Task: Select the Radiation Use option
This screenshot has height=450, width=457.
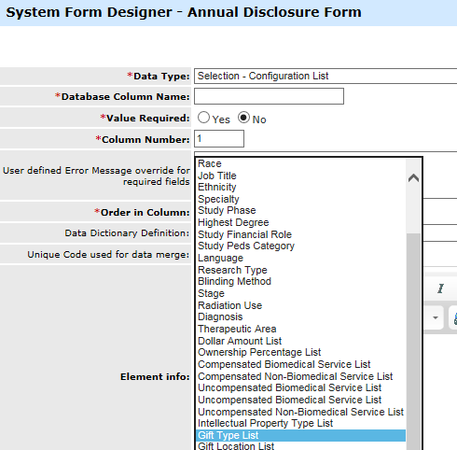Action: point(301,305)
